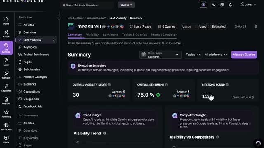The image size is (264, 148).
Task: Open notifications bell
Action: click(x=230, y=5)
